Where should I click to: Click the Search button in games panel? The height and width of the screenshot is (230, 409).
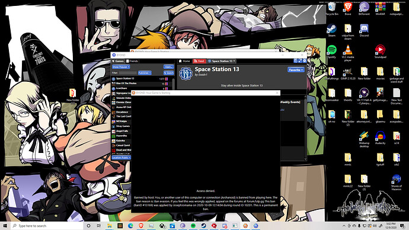(168, 73)
